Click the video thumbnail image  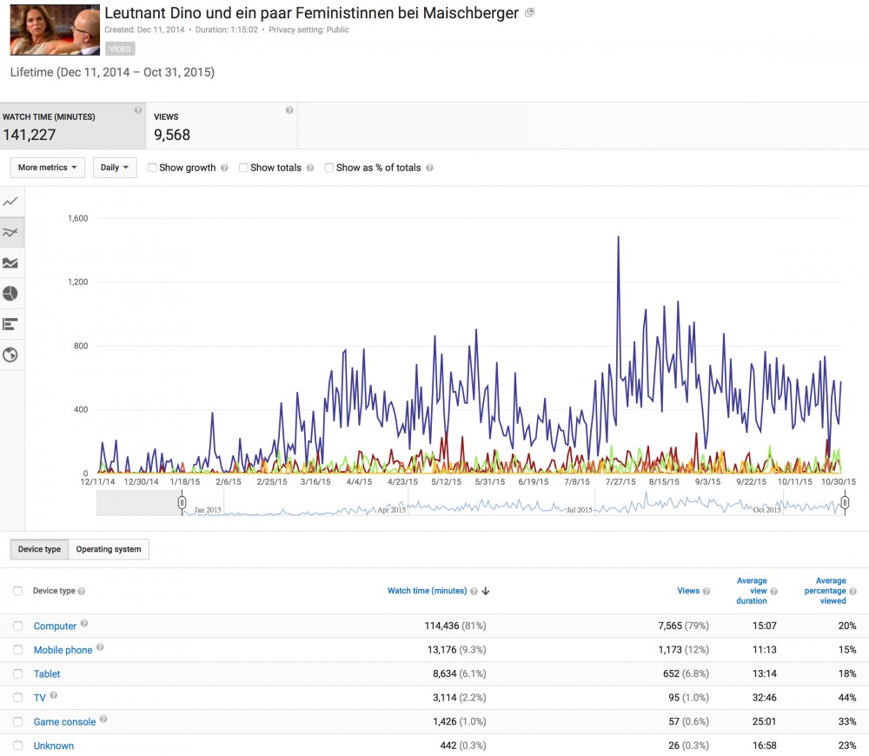coord(54,30)
